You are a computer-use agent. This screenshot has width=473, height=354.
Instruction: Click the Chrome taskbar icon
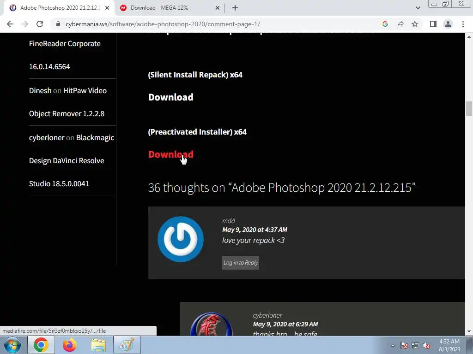point(41,345)
